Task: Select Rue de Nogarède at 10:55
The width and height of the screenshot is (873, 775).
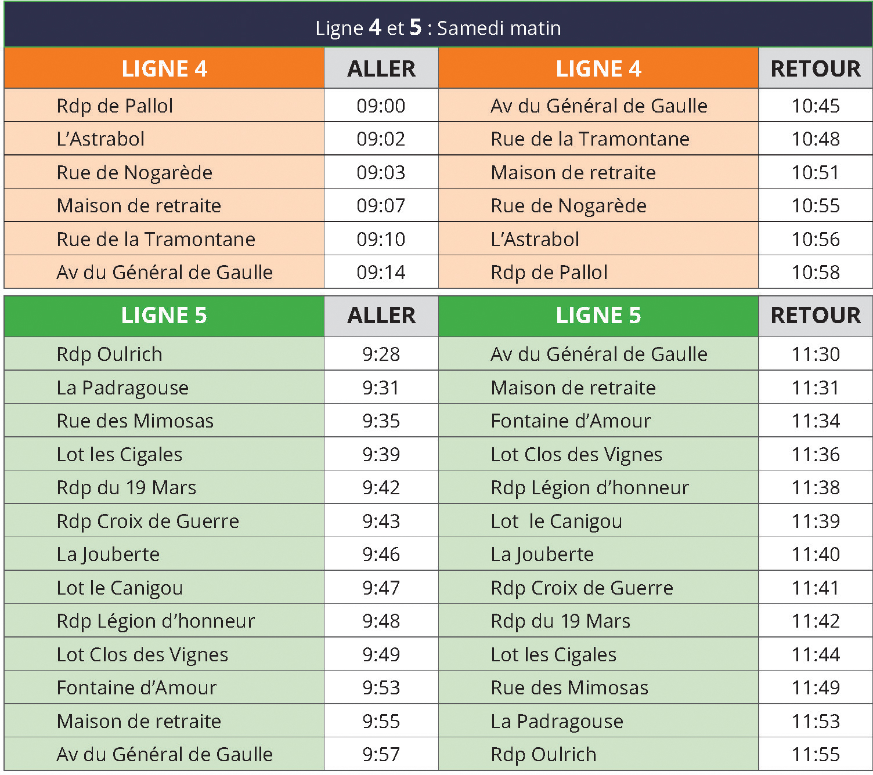Action: click(x=568, y=205)
